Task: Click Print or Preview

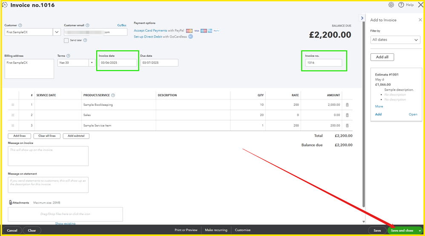Action: click(186, 230)
